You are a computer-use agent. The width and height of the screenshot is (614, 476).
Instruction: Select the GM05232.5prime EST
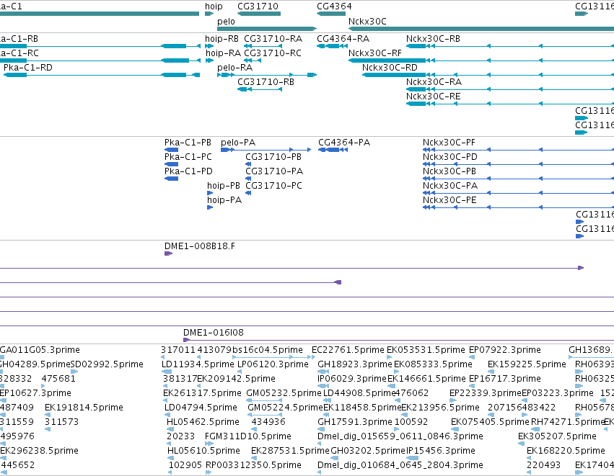click(x=264, y=400)
